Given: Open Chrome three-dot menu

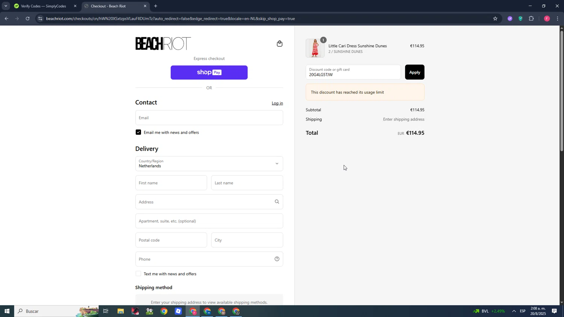Looking at the screenshot, I should point(558,18).
